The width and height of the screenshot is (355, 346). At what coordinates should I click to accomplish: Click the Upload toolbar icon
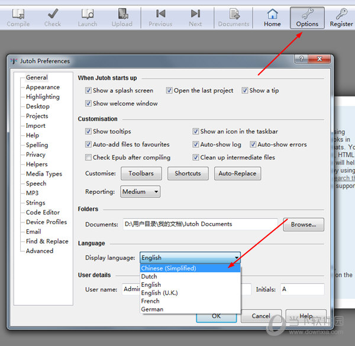122,18
